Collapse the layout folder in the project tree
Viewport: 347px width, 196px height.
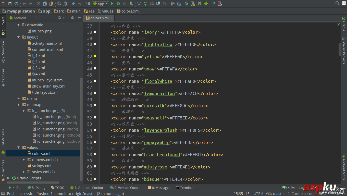[x=18, y=37]
